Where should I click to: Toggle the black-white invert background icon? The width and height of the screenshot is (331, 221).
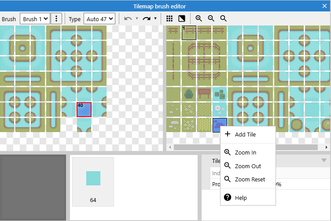[181, 18]
